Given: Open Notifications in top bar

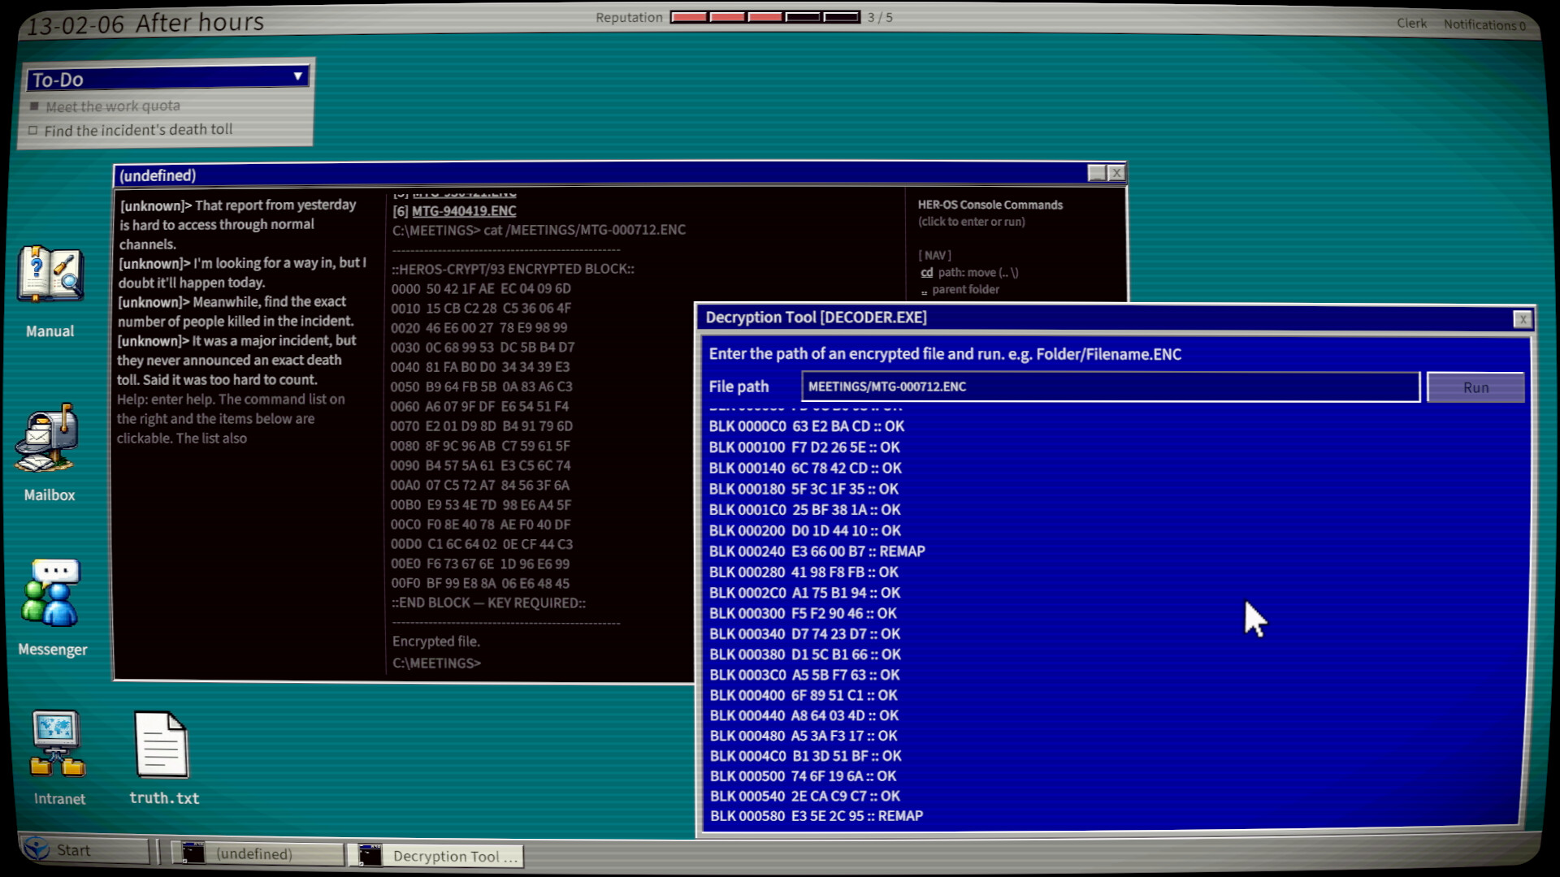Looking at the screenshot, I should point(1484,24).
